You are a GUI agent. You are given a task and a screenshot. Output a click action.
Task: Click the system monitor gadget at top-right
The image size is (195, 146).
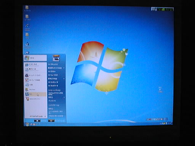(x=162, y=9)
